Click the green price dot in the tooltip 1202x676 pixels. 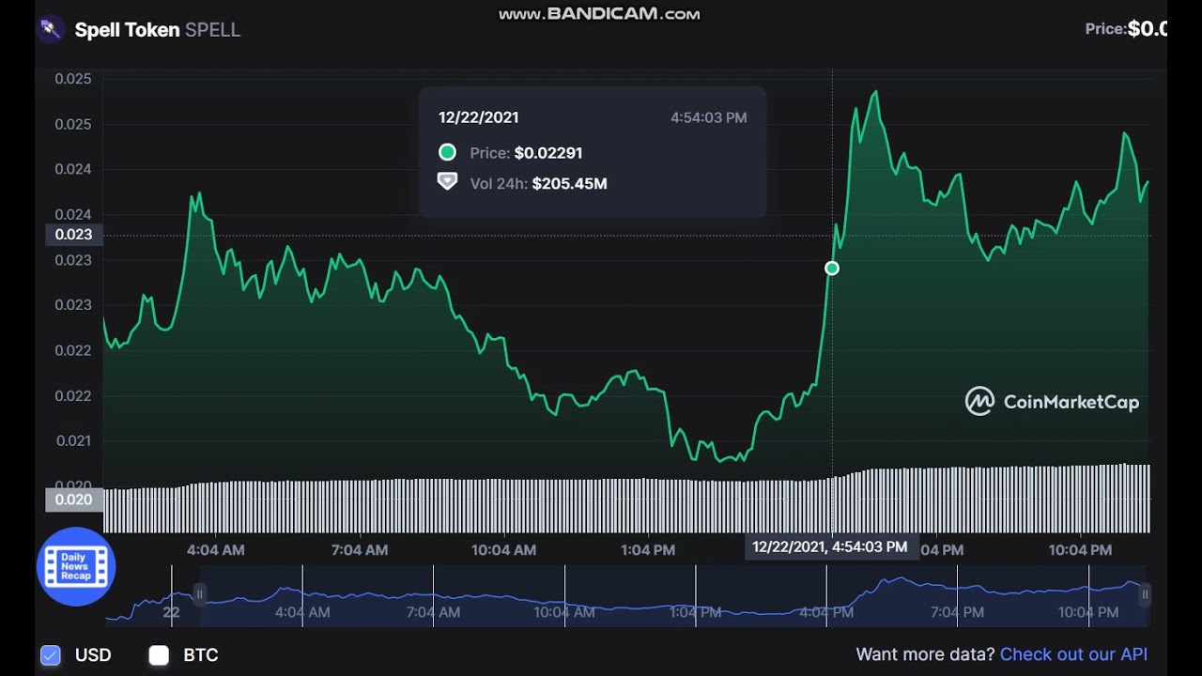click(447, 152)
